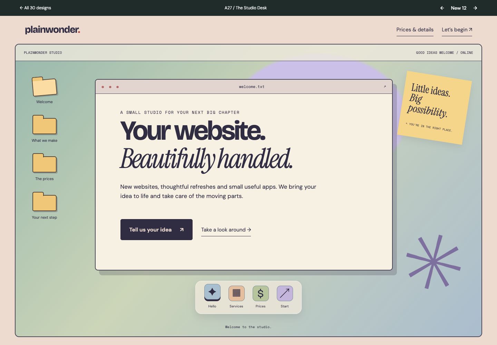The image size is (497, 345).
Task: Click the Your website. headline
Action: coord(193,131)
